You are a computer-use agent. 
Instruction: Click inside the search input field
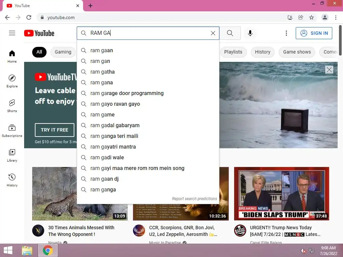(149, 33)
